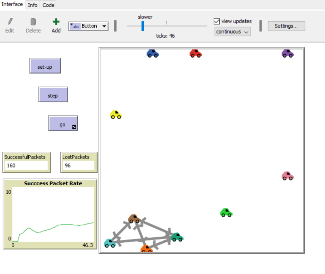This screenshot has width=325, height=274.
Task: Click the purple car in the corner
Action: (287, 54)
